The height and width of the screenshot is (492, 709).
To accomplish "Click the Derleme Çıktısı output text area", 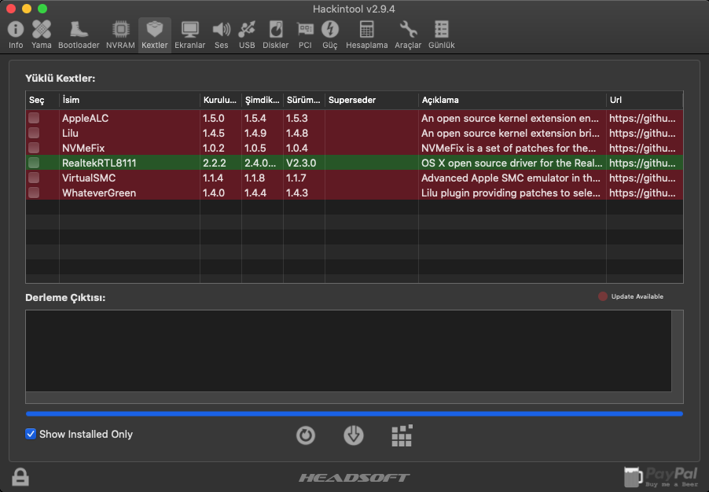I will [348, 351].
